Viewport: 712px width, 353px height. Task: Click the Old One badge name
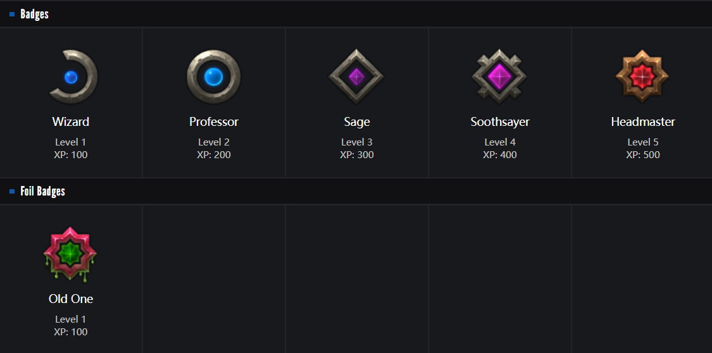pyautogui.click(x=71, y=299)
